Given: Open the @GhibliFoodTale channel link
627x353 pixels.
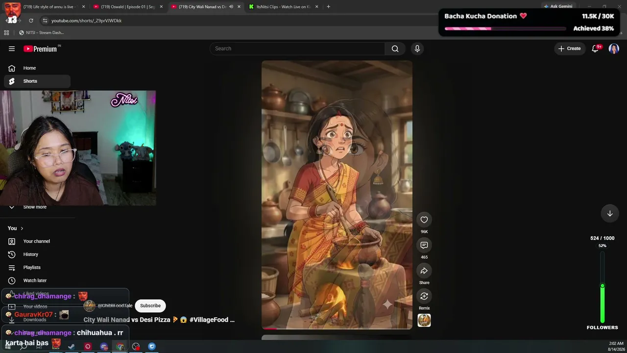Looking at the screenshot, I should click(115, 305).
